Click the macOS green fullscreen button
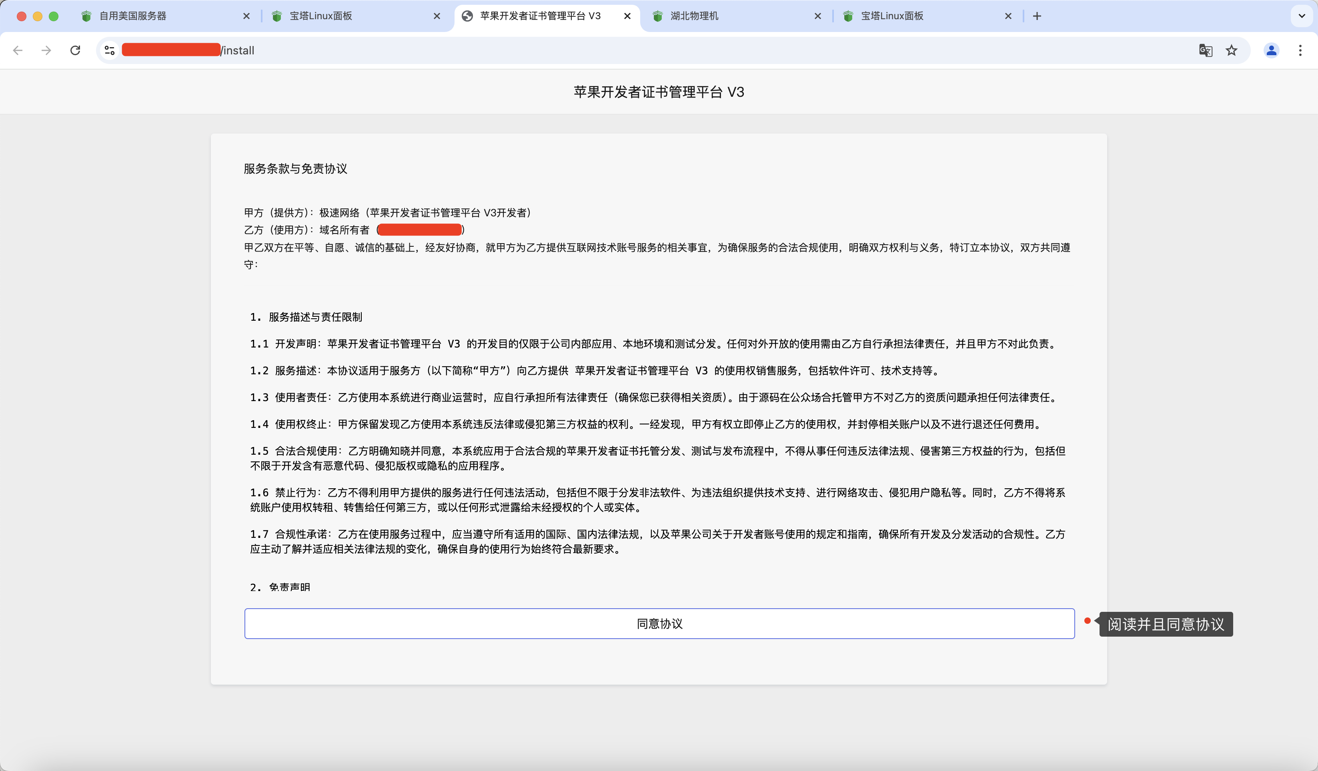This screenshot has width=1318, height=771. (53, 16)
